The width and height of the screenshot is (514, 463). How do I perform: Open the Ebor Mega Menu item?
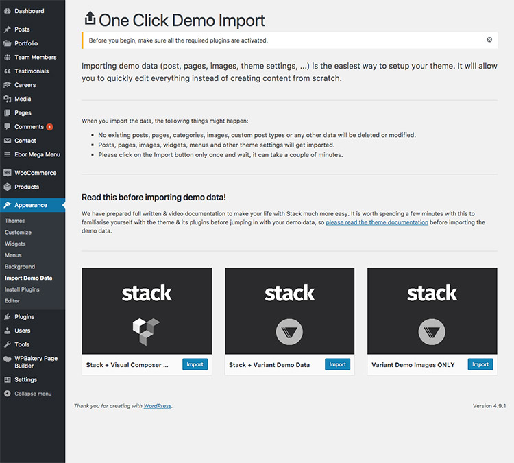pyautogui.click(x=38, y=154)
